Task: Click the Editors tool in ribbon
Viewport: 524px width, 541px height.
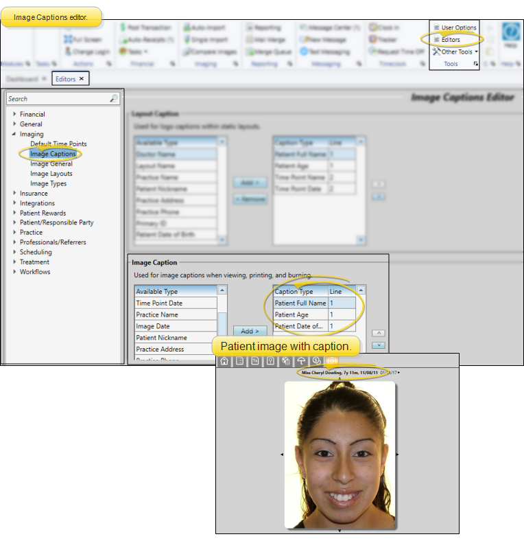Action: [451, 40]
